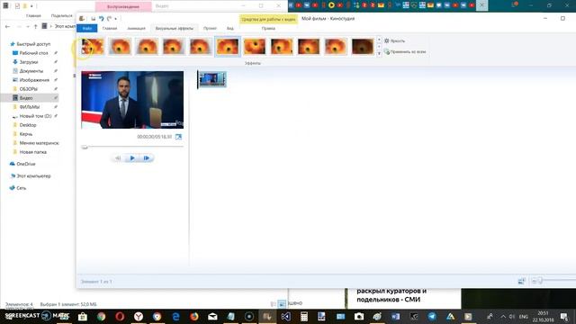Launch Opera browser from the taskbar
The width and height of the screenshot is (576, 324).
click(x=120, y=316)
